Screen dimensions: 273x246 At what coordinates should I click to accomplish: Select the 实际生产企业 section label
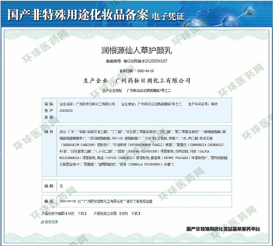(x=49, y=110)
